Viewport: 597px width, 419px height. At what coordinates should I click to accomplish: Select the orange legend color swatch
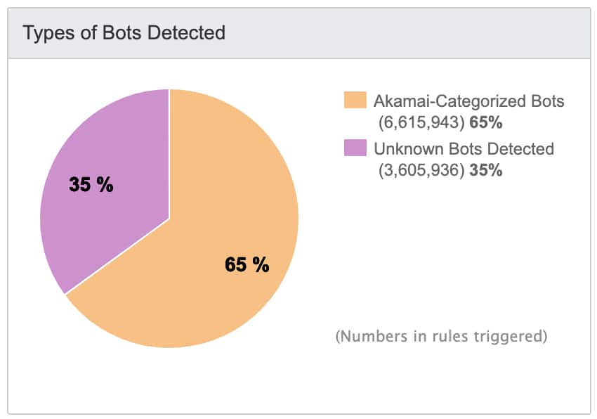click(355, 101)
